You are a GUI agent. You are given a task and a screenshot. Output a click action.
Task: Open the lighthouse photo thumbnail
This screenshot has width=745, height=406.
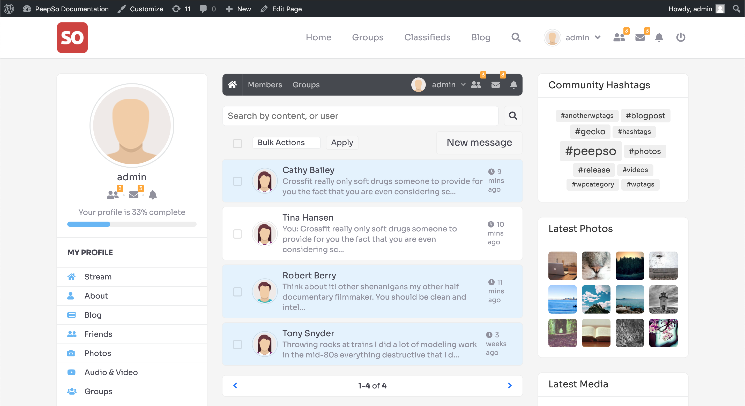click(663, 299)
